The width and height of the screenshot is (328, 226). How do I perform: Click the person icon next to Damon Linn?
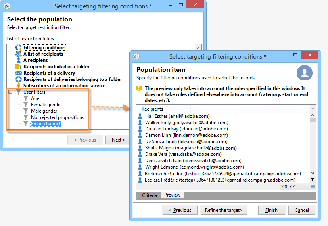140,135
